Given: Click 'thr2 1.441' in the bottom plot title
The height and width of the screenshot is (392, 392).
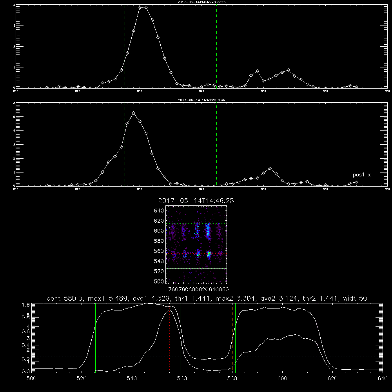Looking at the screenshot, I should click(x=321, y=298).
